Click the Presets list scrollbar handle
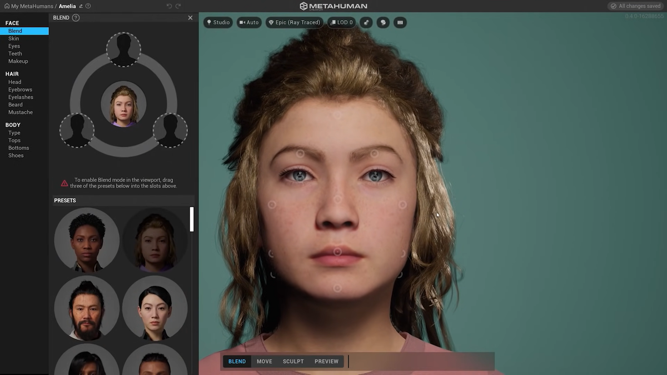The height and width of the screenshot is (375, 667). coord(192,219)
